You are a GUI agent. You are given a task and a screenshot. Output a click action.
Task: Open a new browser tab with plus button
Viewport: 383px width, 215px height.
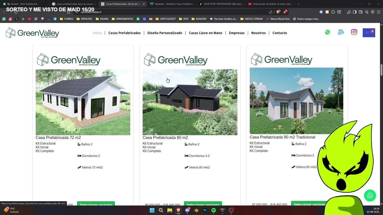[x=298, y=4]
